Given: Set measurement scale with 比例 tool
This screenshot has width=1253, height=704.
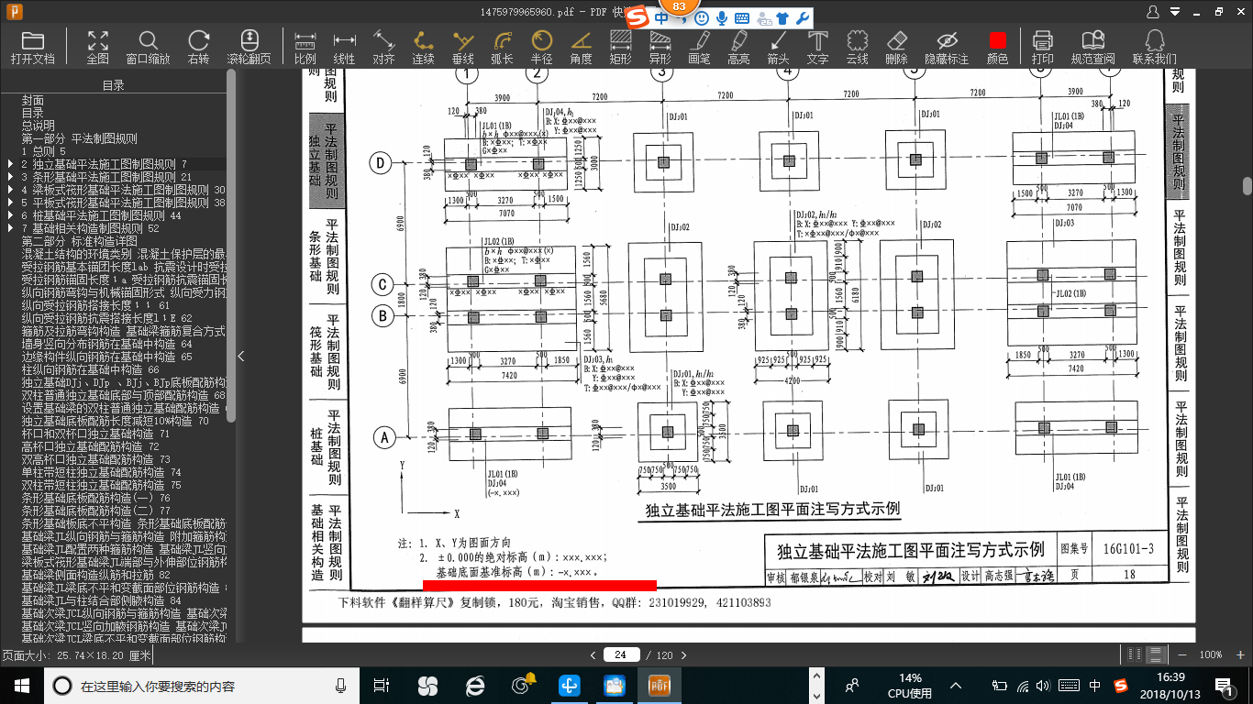Looking at the screenshot, I should [305, 48].
